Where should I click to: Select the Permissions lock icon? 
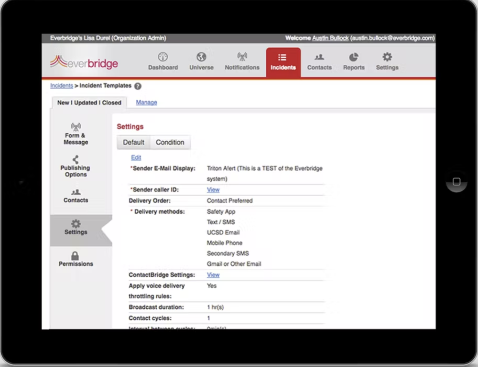[75, 256]
